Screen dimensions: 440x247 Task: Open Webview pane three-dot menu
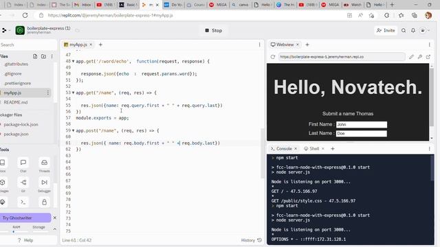(x=429, y=45)
